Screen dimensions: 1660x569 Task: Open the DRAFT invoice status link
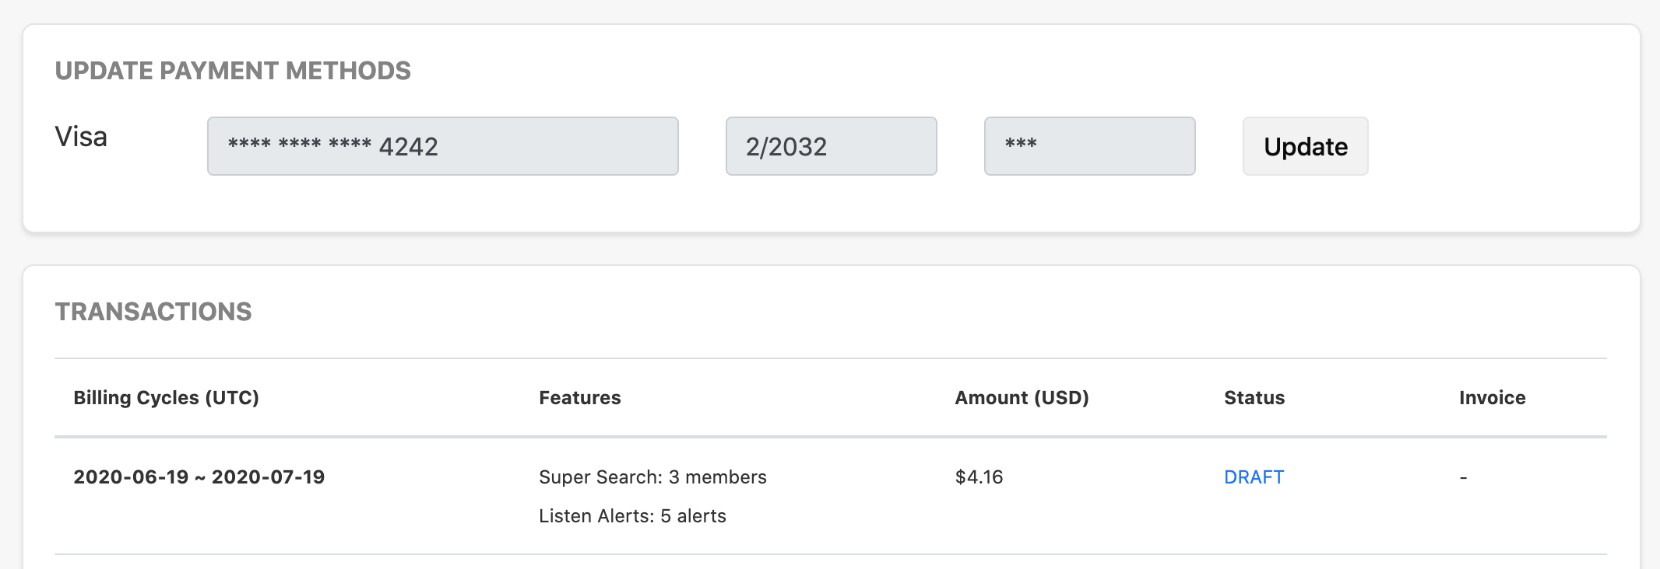click(1254, 477)
